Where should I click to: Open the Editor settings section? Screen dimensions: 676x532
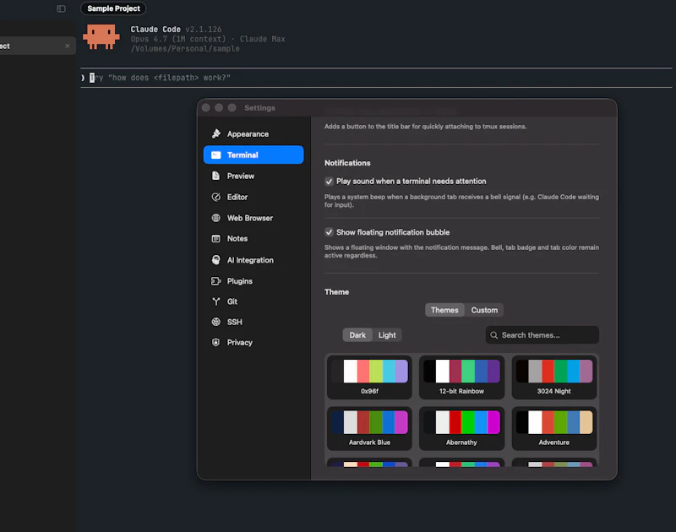(x=253, y=197)
